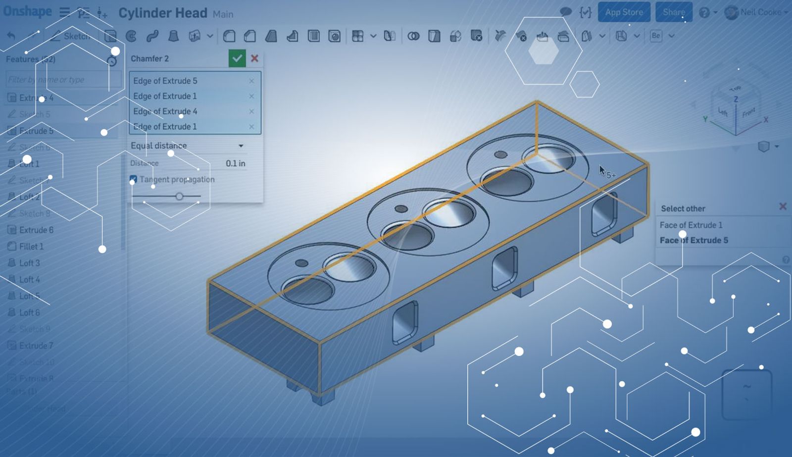Click the Sweep tool icon
792x457 pixels.
[x=152, y=36]
